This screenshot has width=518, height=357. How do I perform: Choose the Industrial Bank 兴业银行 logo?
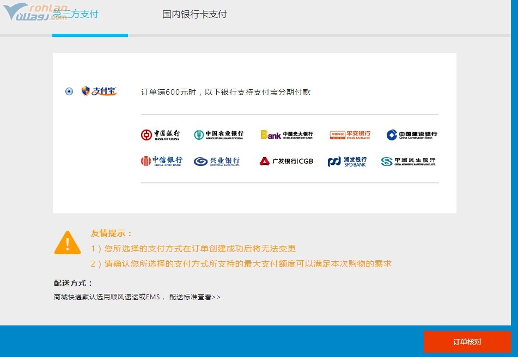pos(217,161)
